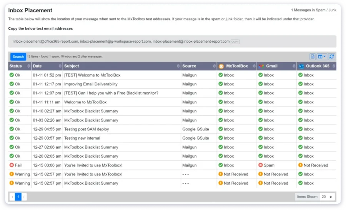
Task: Select subject '[TEST] Welcome to MxToolBox'
Action: [x=92, y=75]
